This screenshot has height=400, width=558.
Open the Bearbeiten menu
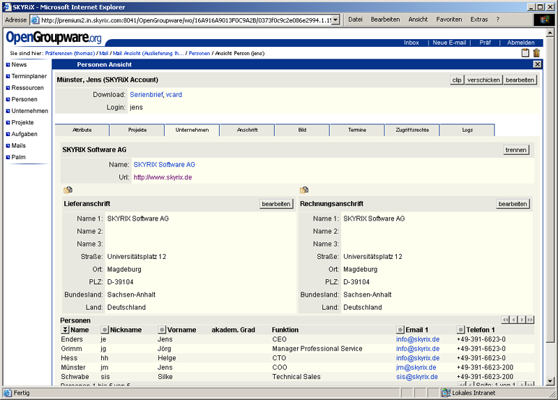pyautogui.click(x=386, y=20)
